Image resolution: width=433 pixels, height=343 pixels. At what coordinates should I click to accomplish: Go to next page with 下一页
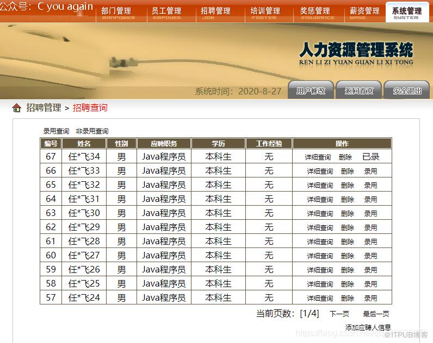[339, 314]
